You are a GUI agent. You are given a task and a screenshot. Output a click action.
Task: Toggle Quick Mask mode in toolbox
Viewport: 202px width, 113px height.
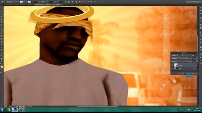pos(1,70)
